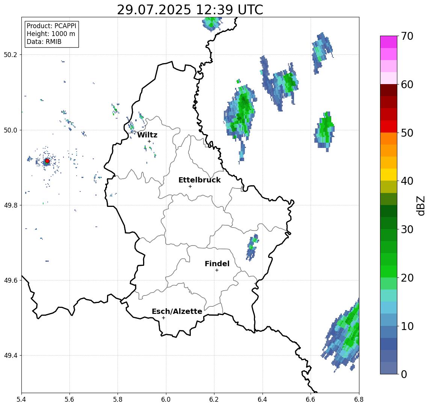Screen dimensions: 430x407
Task: Click the longitude axis label 6.4
Action: [x=263, y=399]
